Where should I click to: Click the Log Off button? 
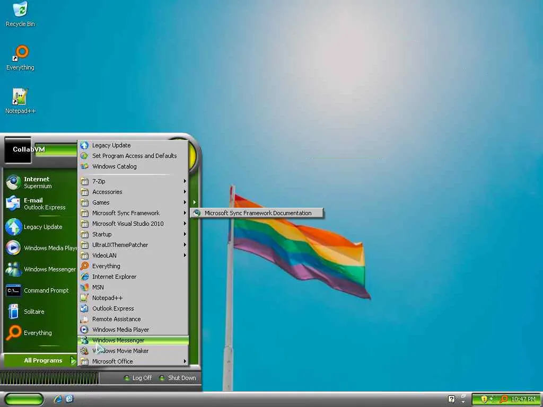click(138, 378)
